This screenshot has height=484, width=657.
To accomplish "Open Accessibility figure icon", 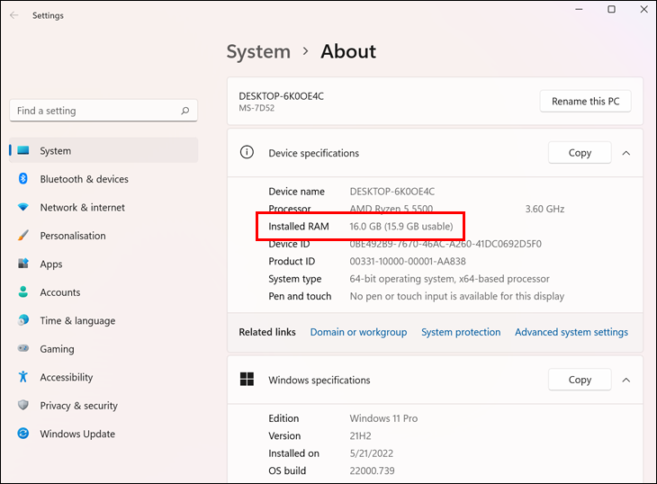I will point(23,377).
